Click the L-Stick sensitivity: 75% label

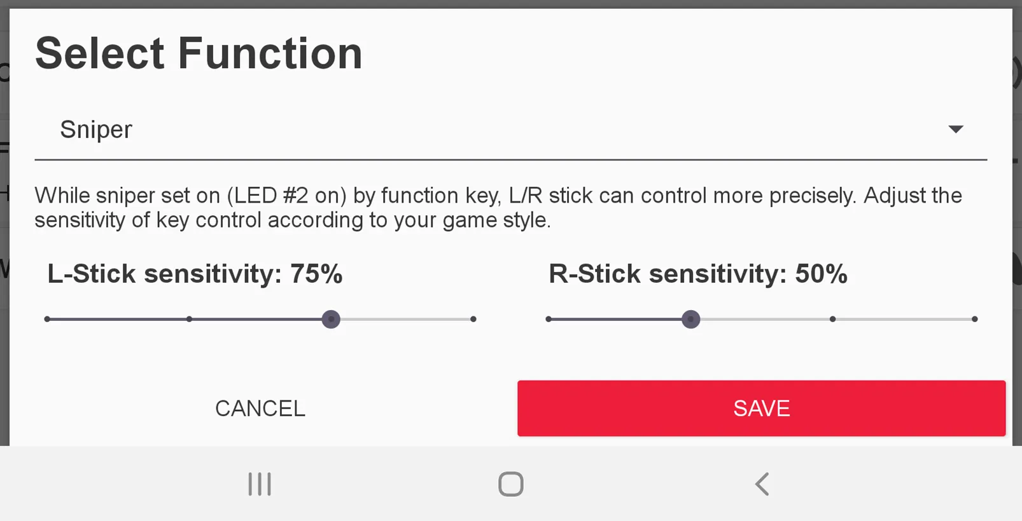[x=195, y=274]
